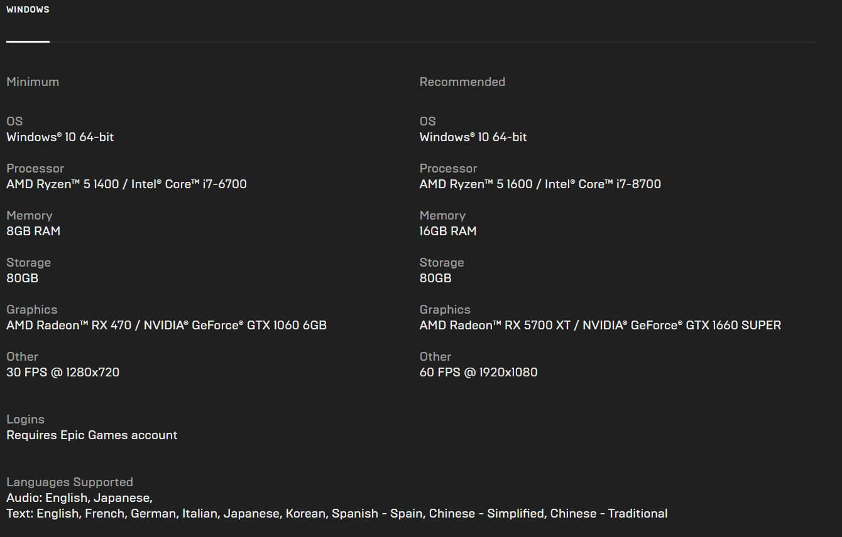Viewport: 842px width, 537px height.
Task: Click the 80GB storage value under Minimum
Action: coord(22,279)
